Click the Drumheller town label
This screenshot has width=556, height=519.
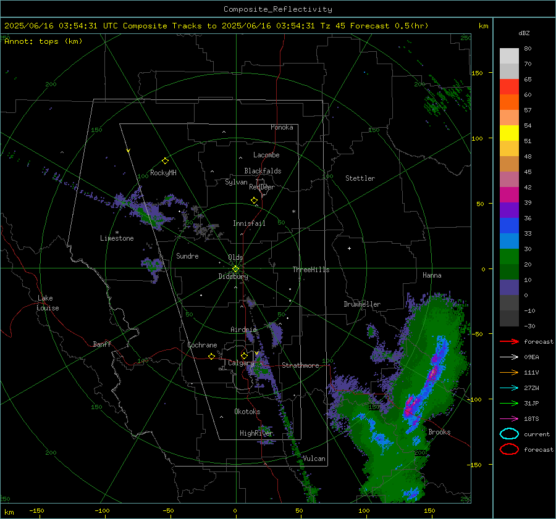362,304
